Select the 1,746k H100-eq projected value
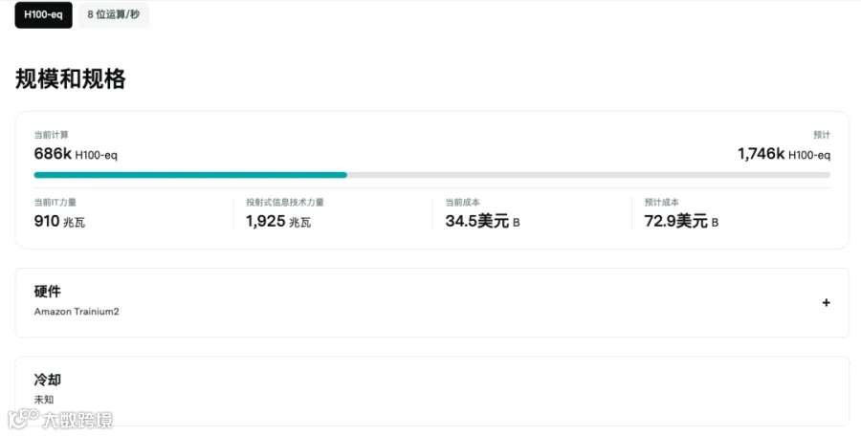This screenshot has height=436, width=861. (784, 154)
